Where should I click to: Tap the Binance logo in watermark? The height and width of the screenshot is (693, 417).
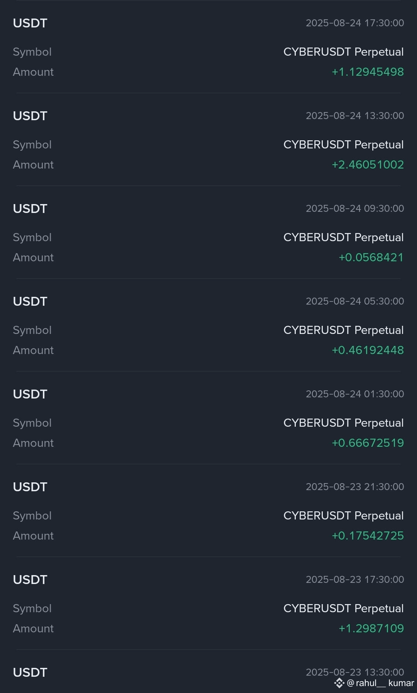tap(339, 683)
